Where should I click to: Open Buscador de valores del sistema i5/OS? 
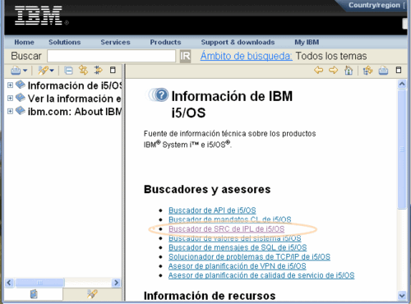235,238
